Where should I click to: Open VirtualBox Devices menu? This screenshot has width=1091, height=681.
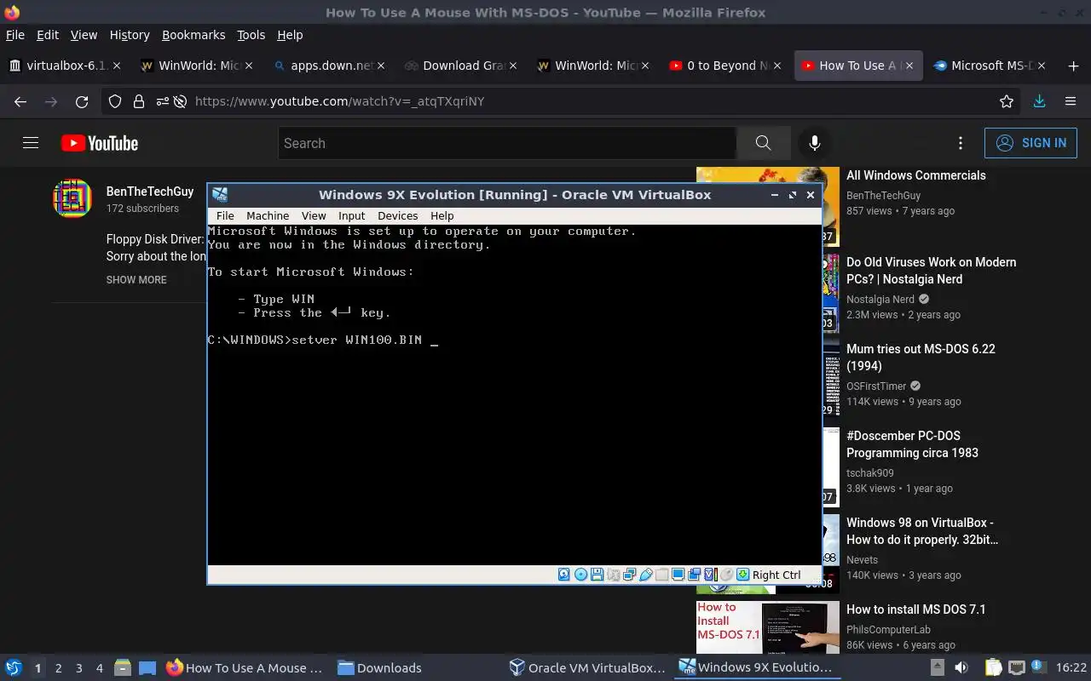(397, 215)
